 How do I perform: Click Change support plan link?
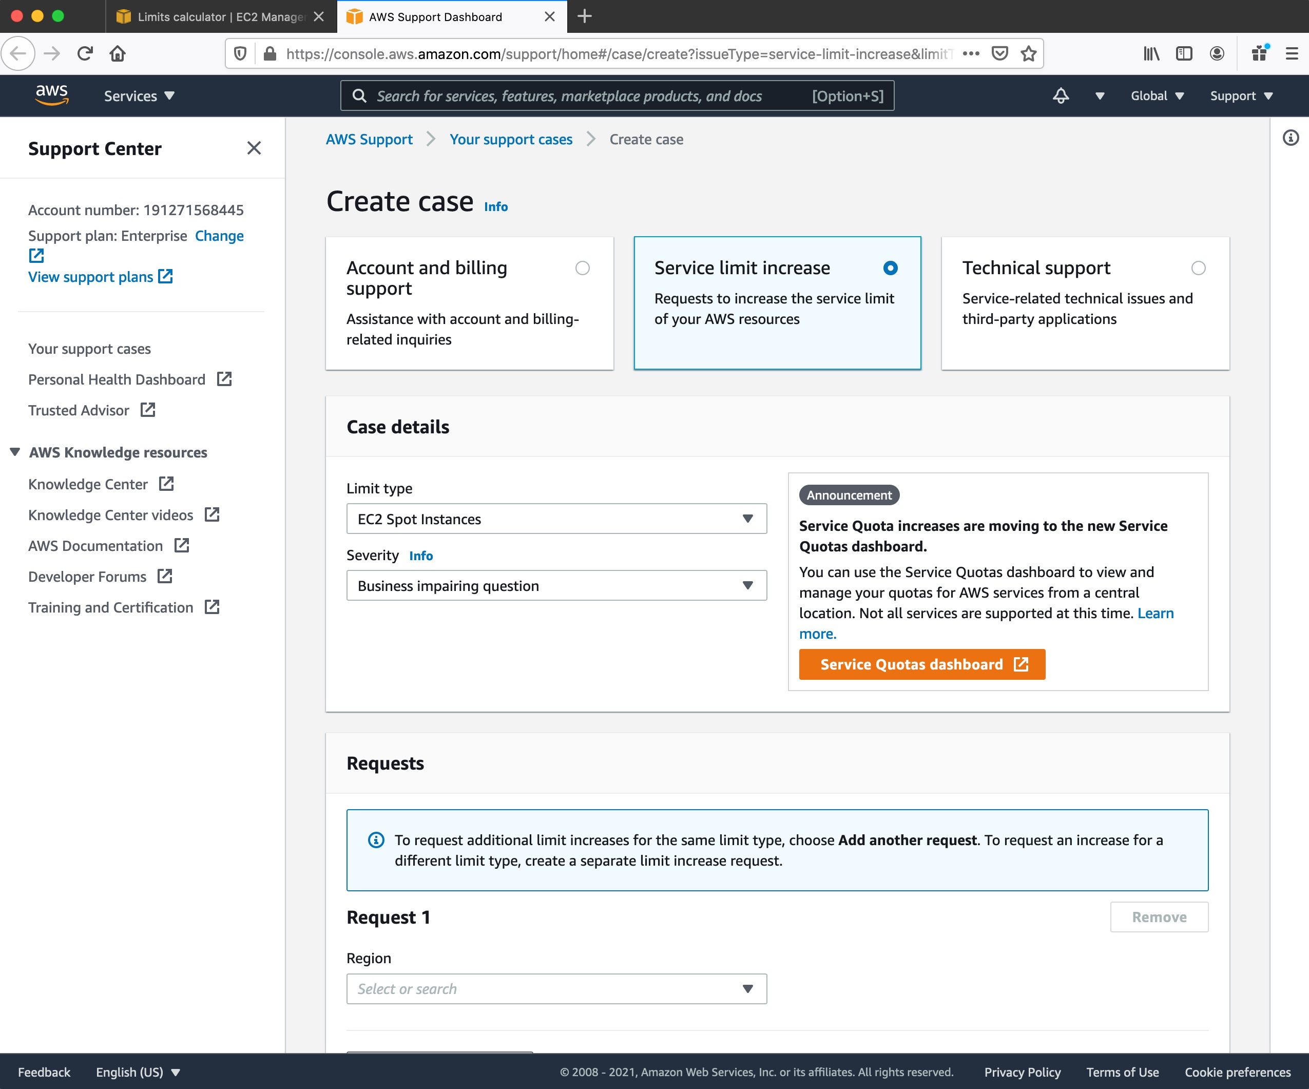click(219, 236)
